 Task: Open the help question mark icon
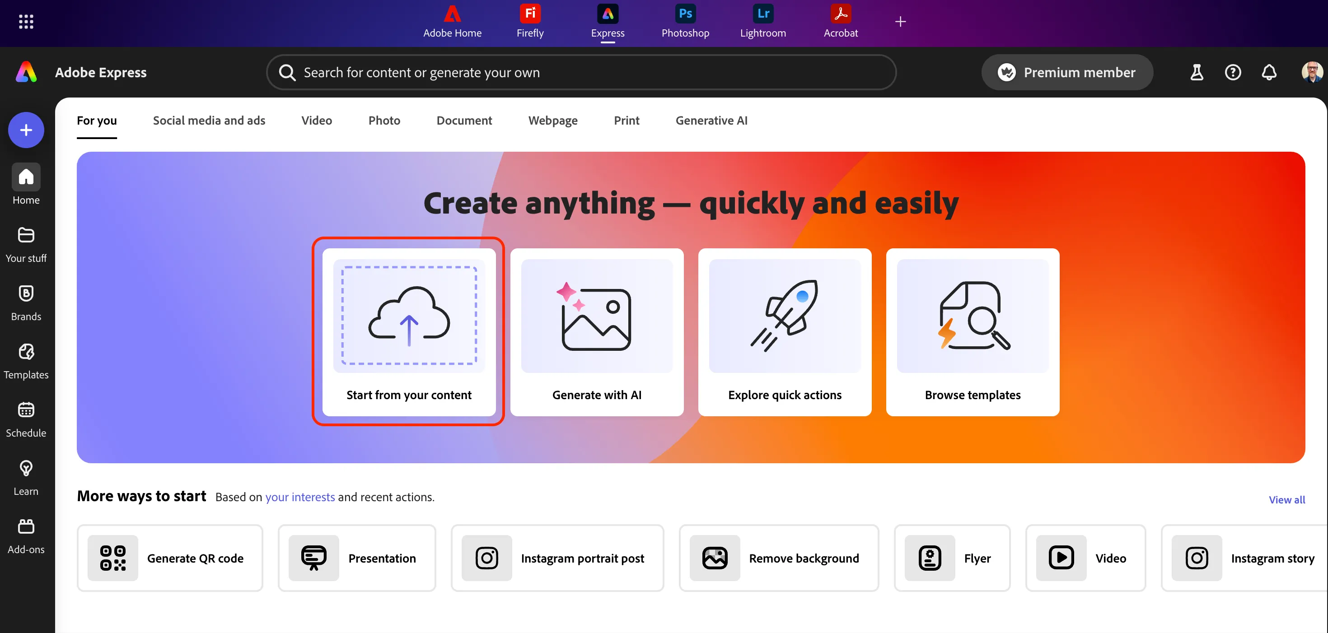coord(1233,72)
